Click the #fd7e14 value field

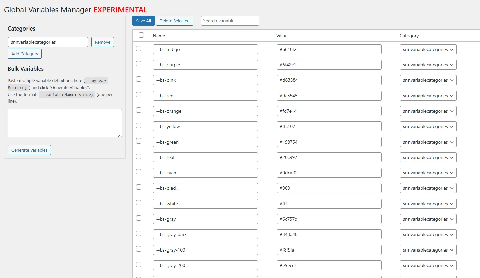click(329, 111)
